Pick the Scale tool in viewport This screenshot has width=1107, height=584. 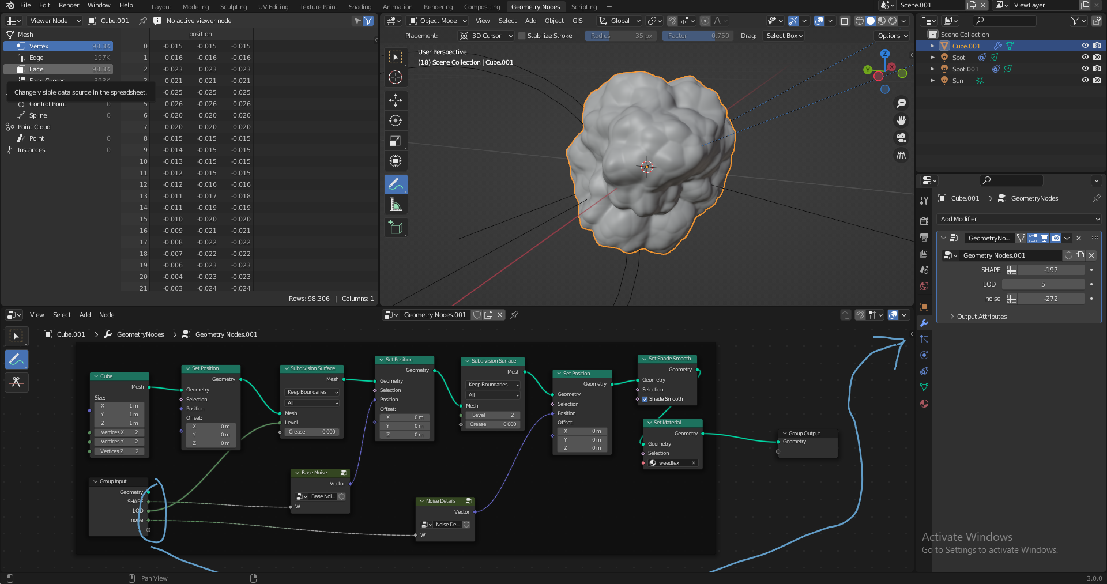(396, 141)
